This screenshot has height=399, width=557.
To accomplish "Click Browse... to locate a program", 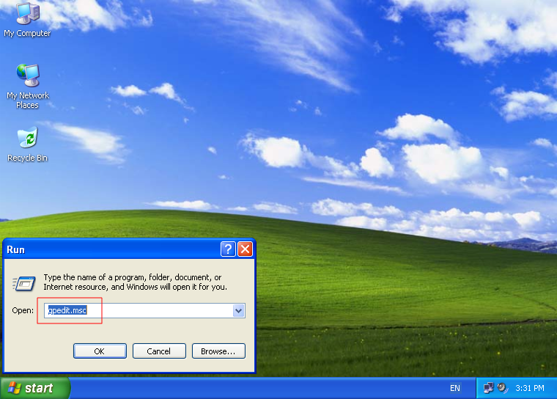I will 218,351.
